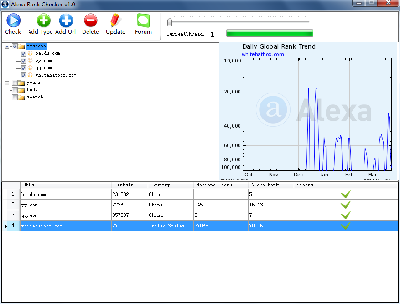This screenshot has height=304, width=400.
Task: Click the LinksIn column header
Action: point(124,185)
